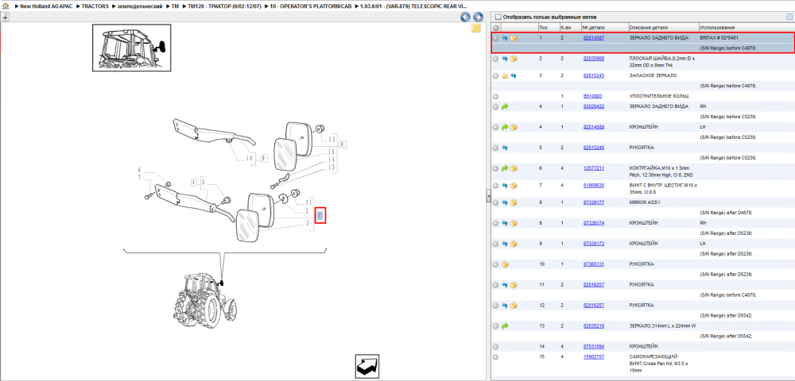This screenshot has width=795, height=381.
Task: Click box icon for part 81869630
Action: point(513,186)
